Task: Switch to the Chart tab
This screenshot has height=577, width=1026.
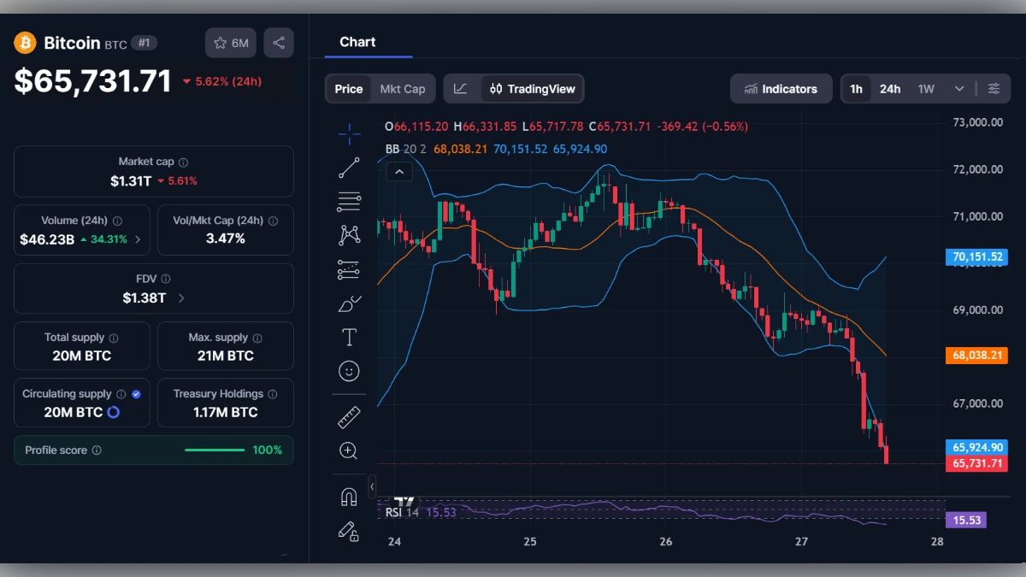Action: [x=357, y=42]
